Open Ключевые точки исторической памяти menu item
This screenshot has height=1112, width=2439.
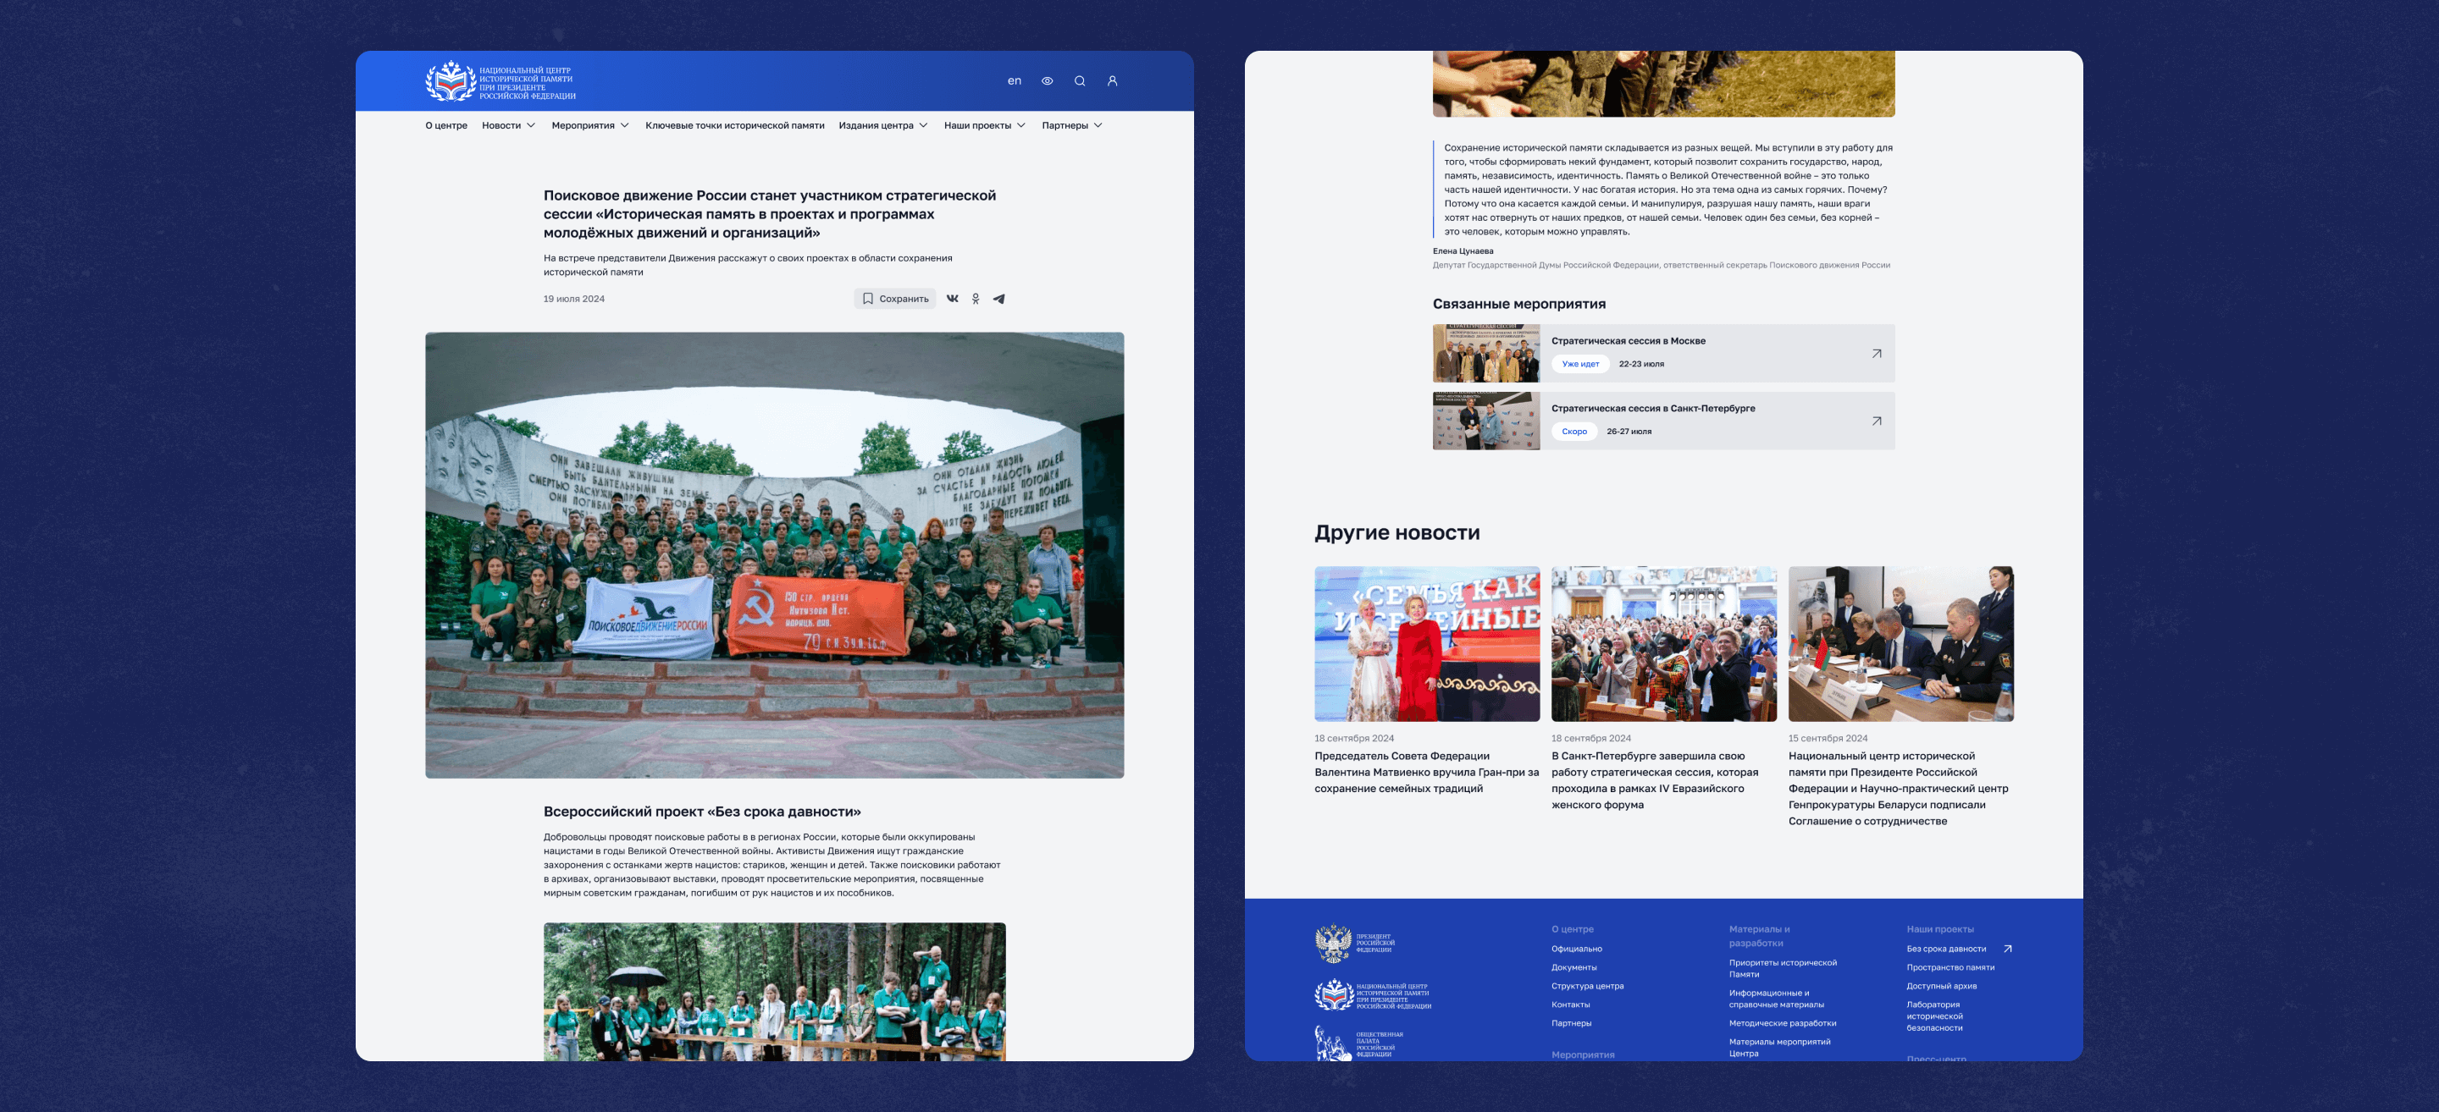pyautogui.click(x=735, y=126)
